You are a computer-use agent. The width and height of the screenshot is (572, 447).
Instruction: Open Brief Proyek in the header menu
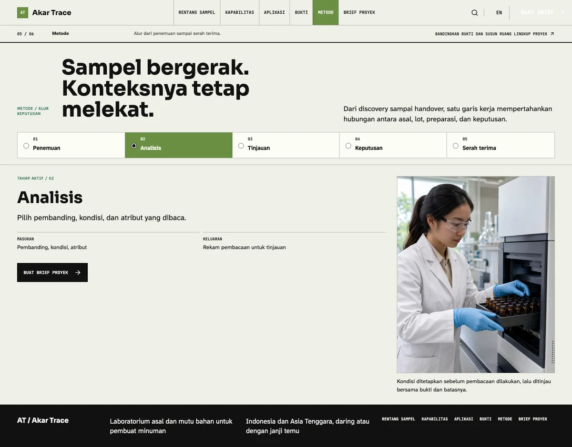coord(359,12)
